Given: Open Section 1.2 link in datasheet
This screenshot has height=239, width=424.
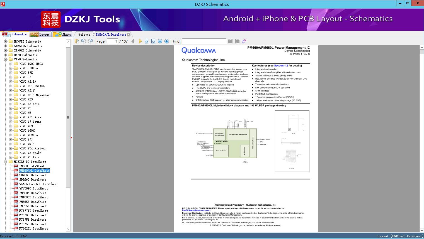Looking at the screenshot, I should tap(281, 66).
